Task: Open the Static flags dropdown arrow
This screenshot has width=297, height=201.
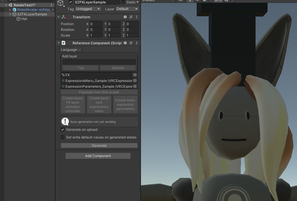Action: coord(137,2)
